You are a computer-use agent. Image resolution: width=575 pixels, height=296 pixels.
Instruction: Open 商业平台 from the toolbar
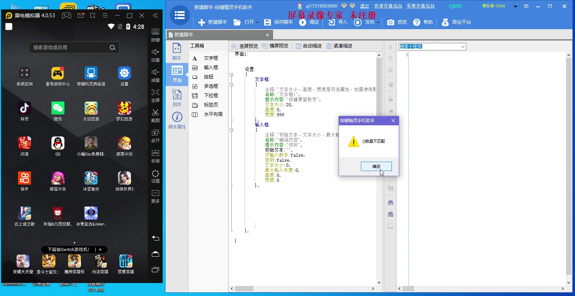coord(456,22)
